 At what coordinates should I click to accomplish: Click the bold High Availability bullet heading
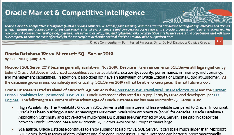[x=33, y=107]
